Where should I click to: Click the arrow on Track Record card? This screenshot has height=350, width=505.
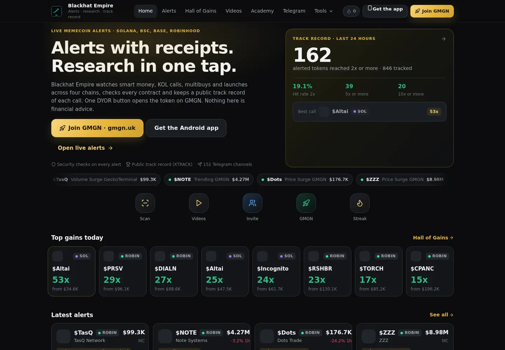444,39
